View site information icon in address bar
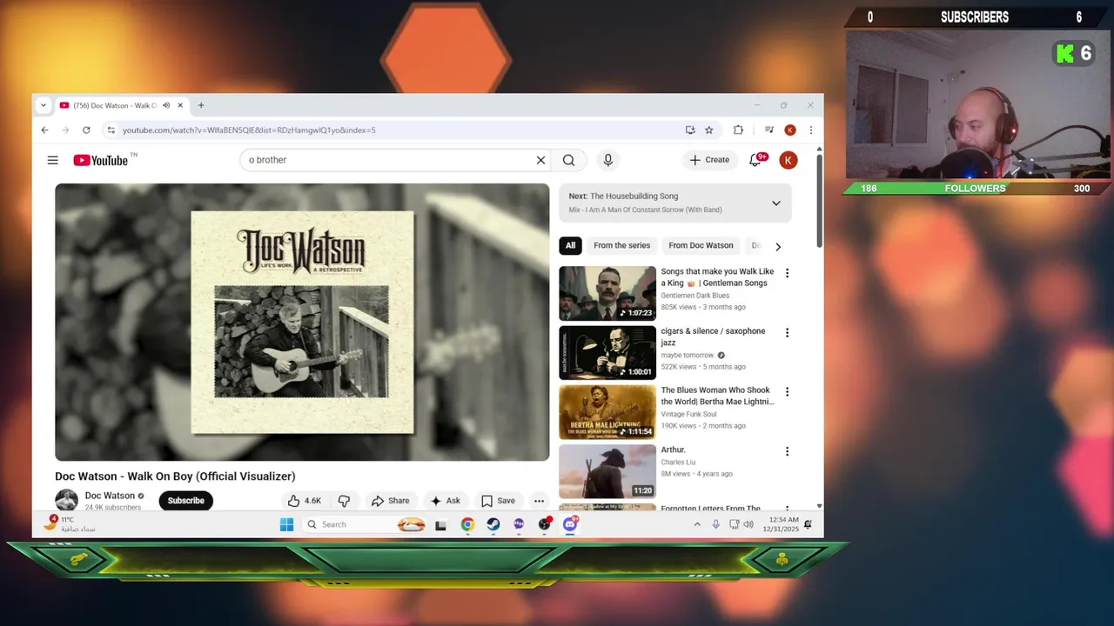 (x=111, y=130)
